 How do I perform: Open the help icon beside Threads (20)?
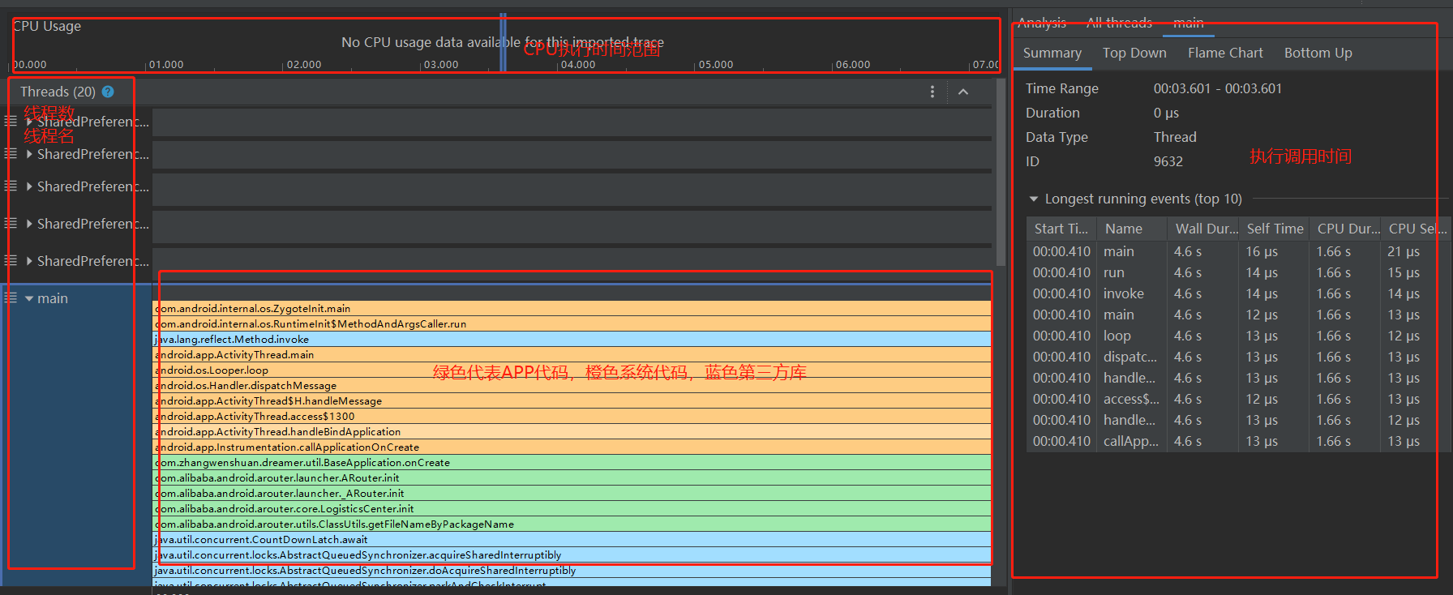tap(108, 92)
